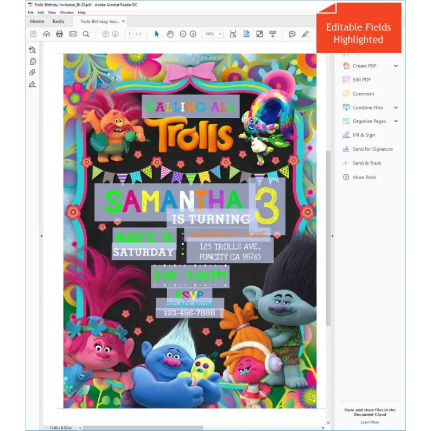Switch to the Tools tab
Image resolution: width=431 pixels, height=431 pixels.
[x=58, y=21]
